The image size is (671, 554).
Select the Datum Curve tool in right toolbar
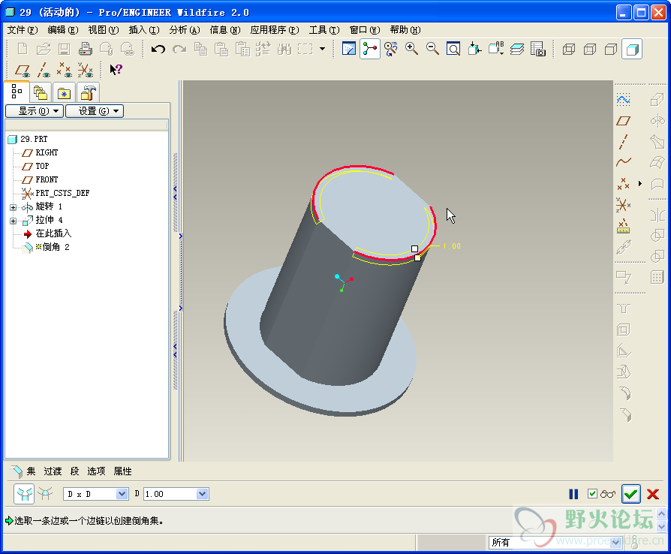click(624, 162)
